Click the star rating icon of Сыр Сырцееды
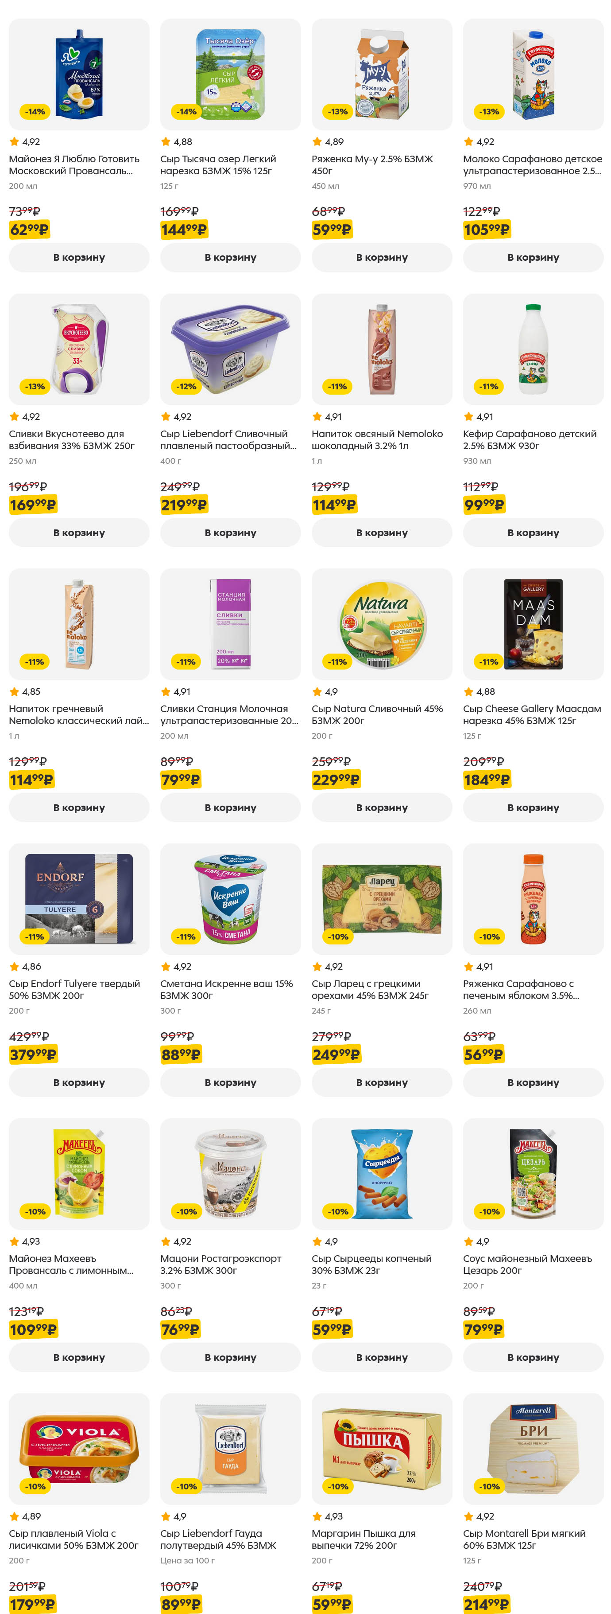 (317, 1241)
